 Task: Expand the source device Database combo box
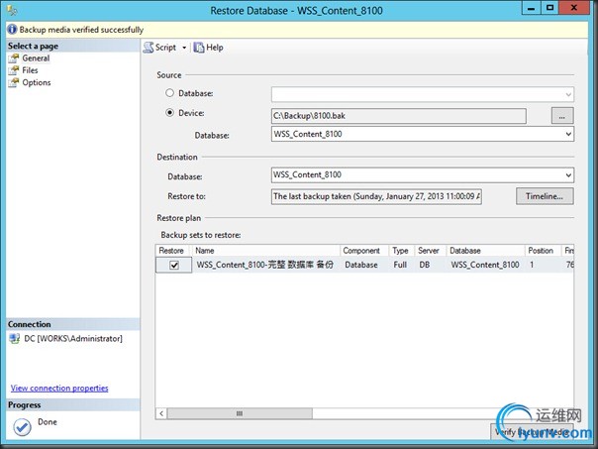point(568,134)
